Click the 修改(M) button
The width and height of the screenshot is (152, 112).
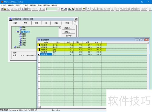68,36
